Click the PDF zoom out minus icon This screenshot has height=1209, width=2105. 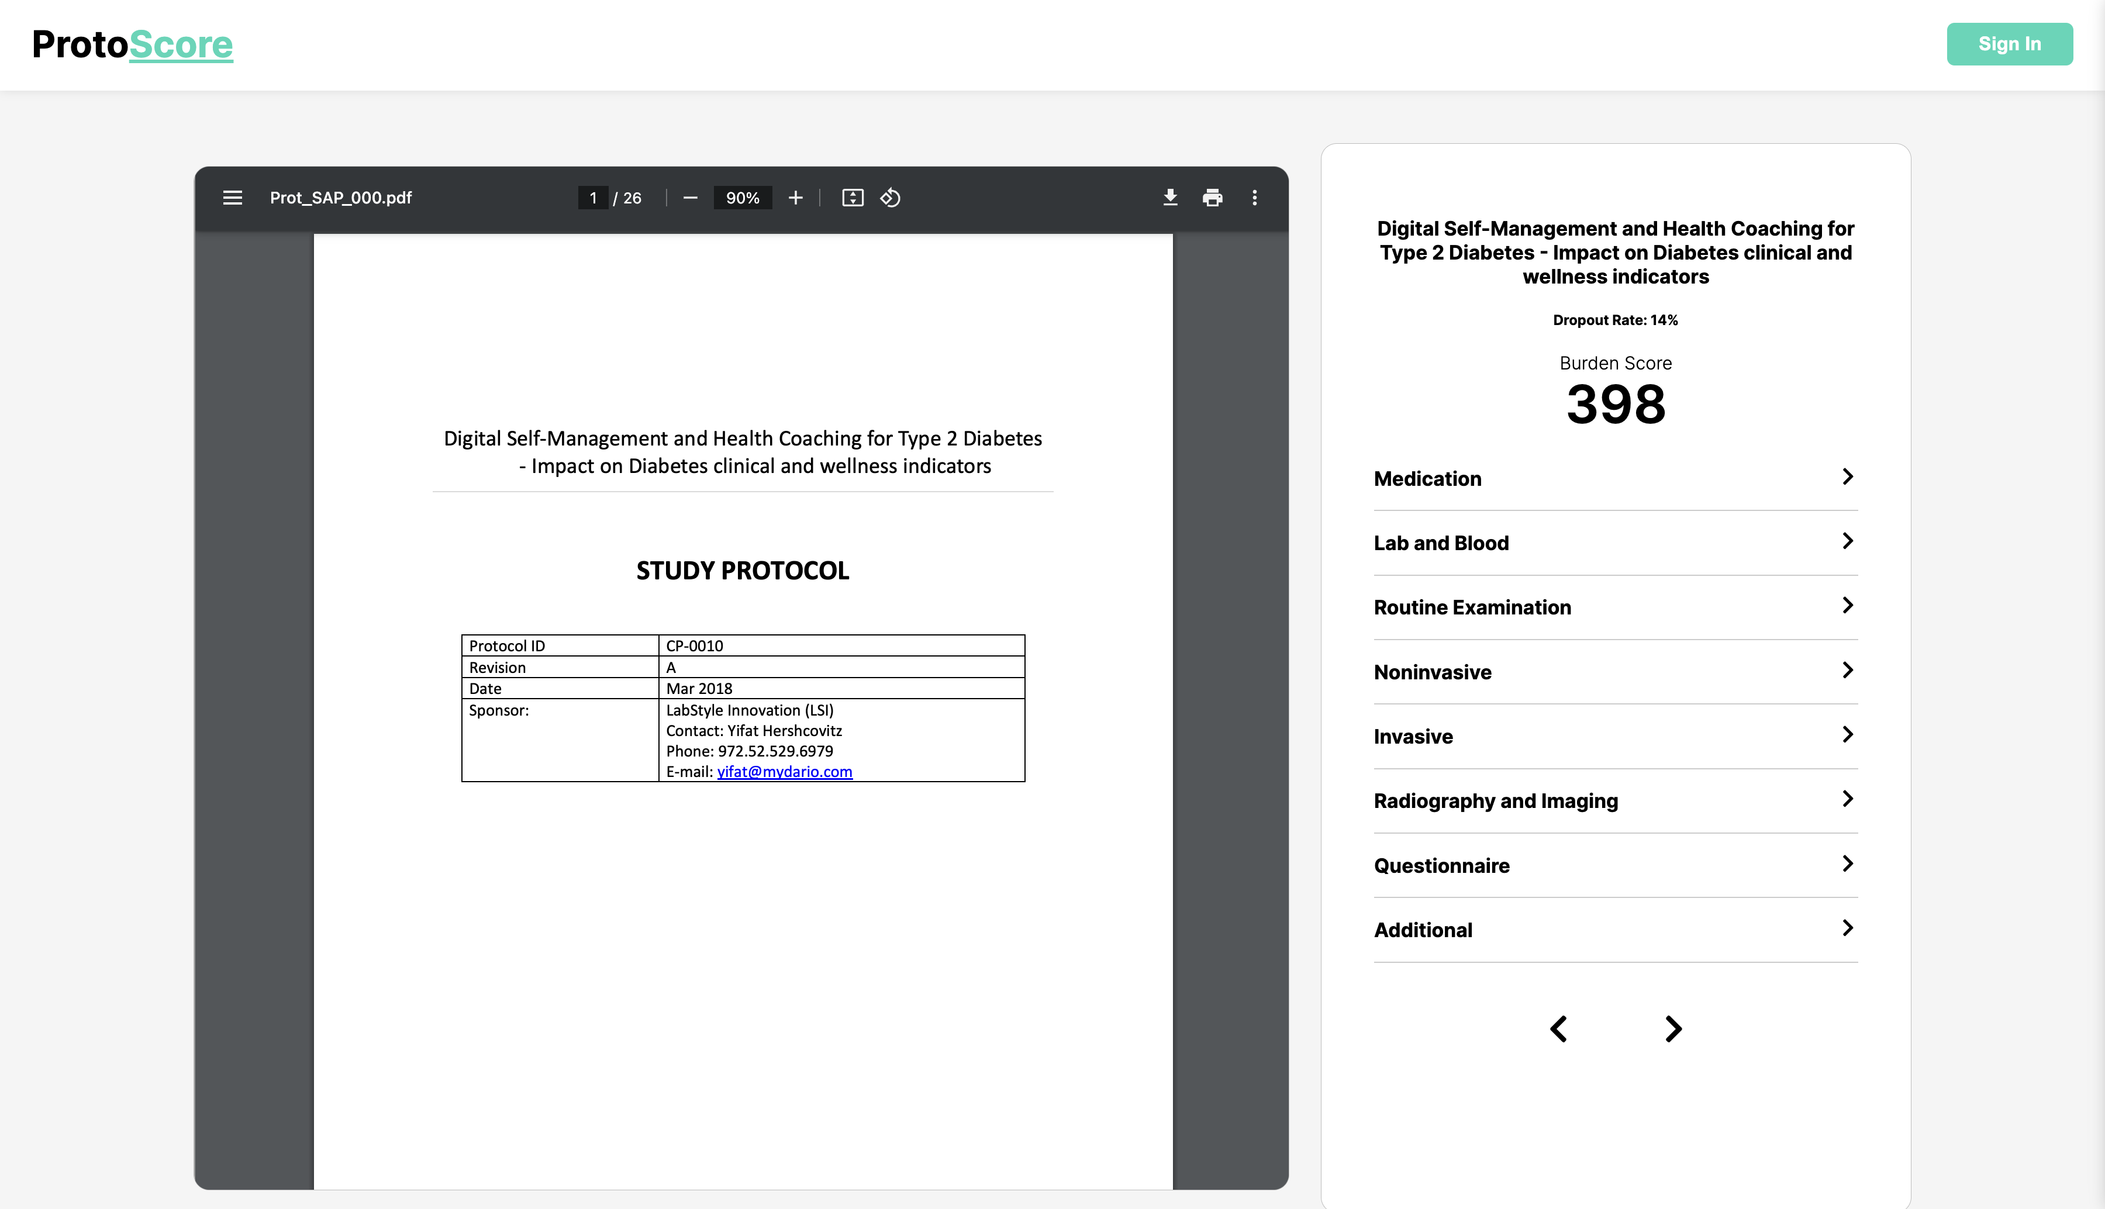point(690,198)
